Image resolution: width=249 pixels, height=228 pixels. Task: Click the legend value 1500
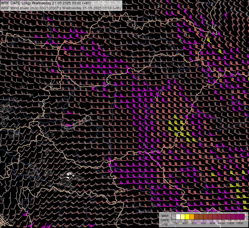coord(240,223)
